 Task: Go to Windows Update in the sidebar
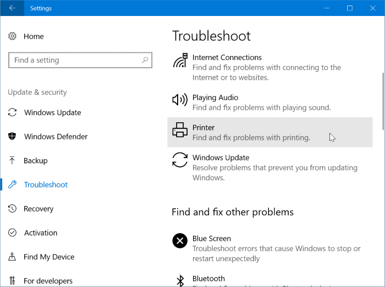[x=53, y=112]
